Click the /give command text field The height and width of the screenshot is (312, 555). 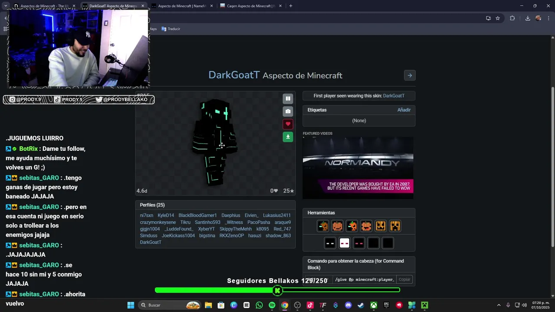tap(364, 279)
